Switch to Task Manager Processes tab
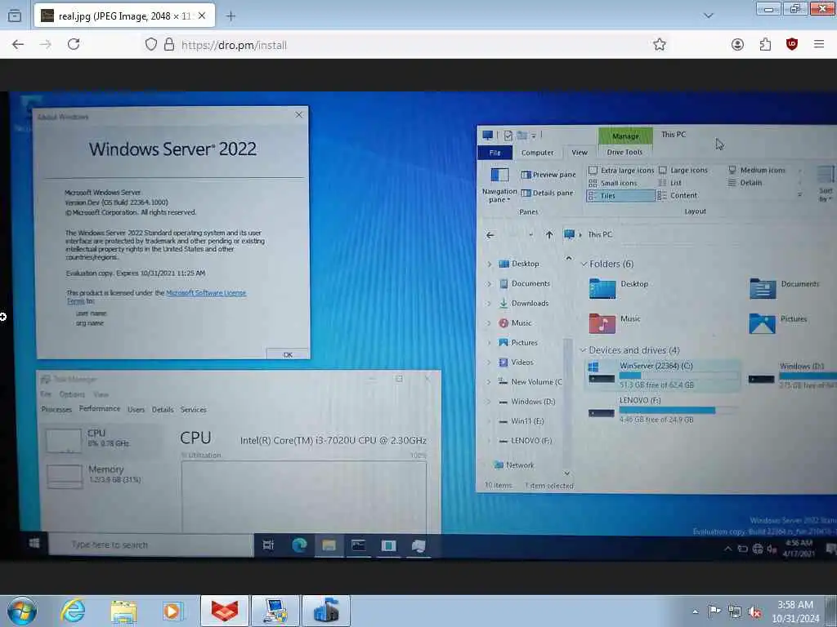Viewport: 837px width, 627px height. tap(56, 410)
